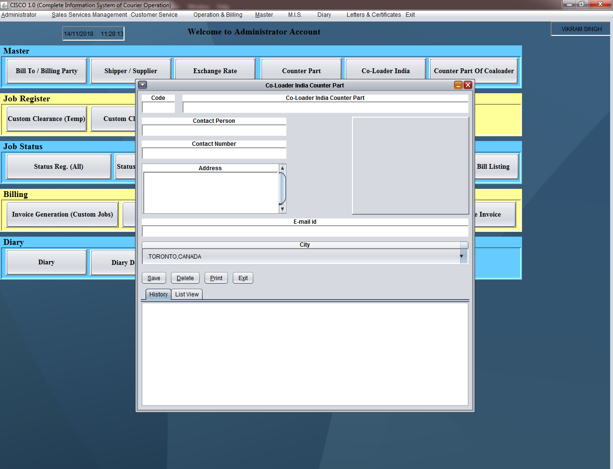Click the Address box scrollbar thumb

[x=283, y=188]
